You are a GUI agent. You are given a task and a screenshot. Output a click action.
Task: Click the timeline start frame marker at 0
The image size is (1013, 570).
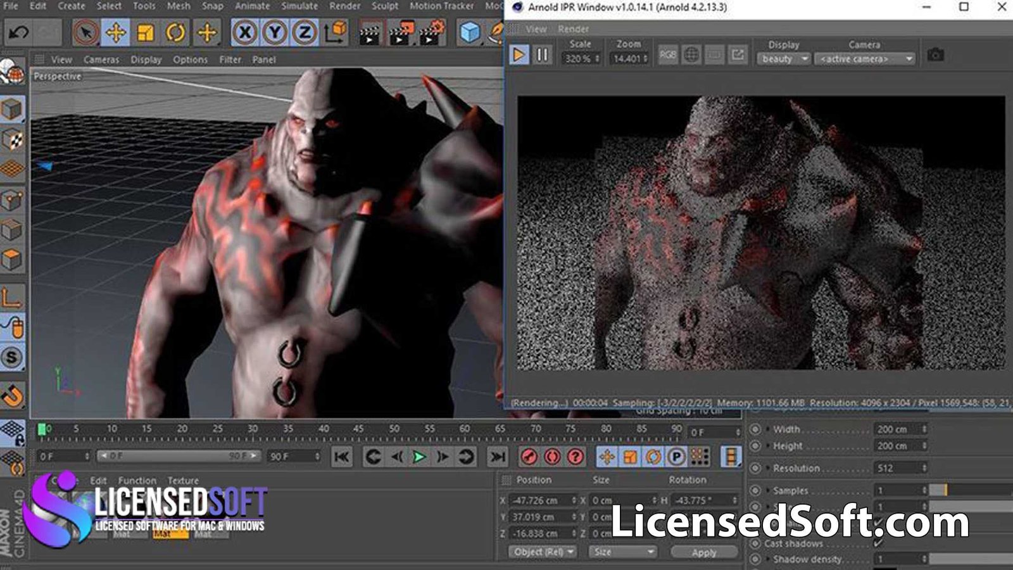[42, 430]
